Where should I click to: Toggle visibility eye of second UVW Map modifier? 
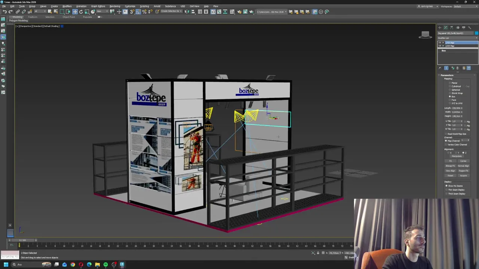point(440,46)
